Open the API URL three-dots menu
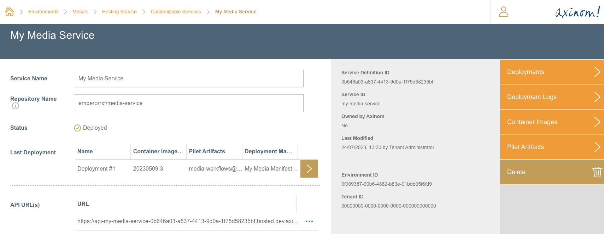This screenshot has height=234, width=604. click(x=309, y=221)
